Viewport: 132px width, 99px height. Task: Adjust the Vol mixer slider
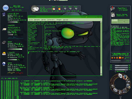coord(121,65)
